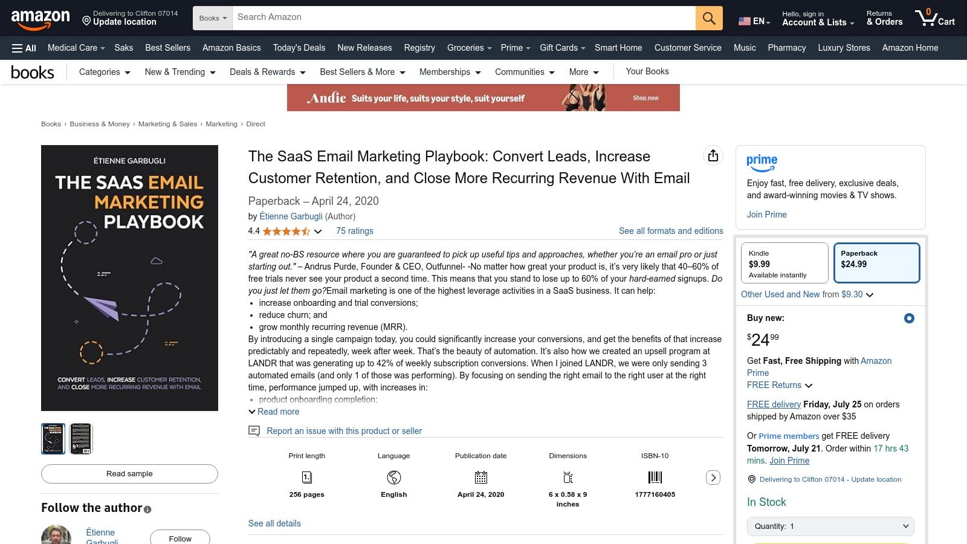Click the See all details link

click(274, 523)
